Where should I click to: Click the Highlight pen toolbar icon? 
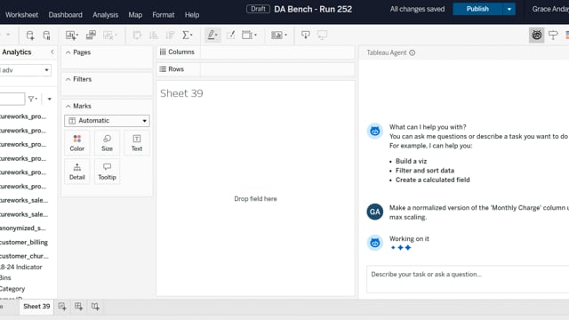[212, 36]
